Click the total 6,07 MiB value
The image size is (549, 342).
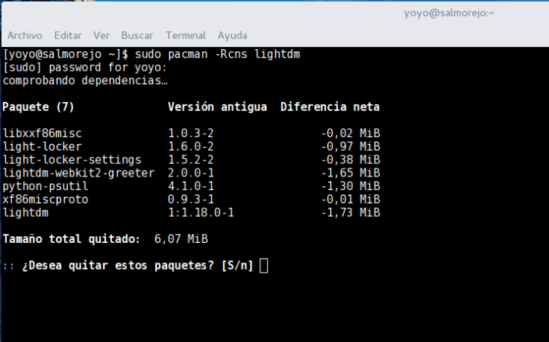point(181,239)
